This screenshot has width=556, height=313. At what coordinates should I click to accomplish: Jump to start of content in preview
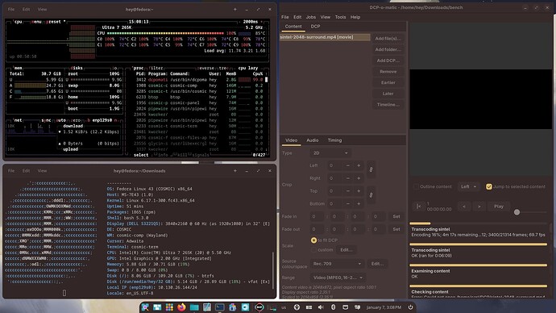point(418,207)
